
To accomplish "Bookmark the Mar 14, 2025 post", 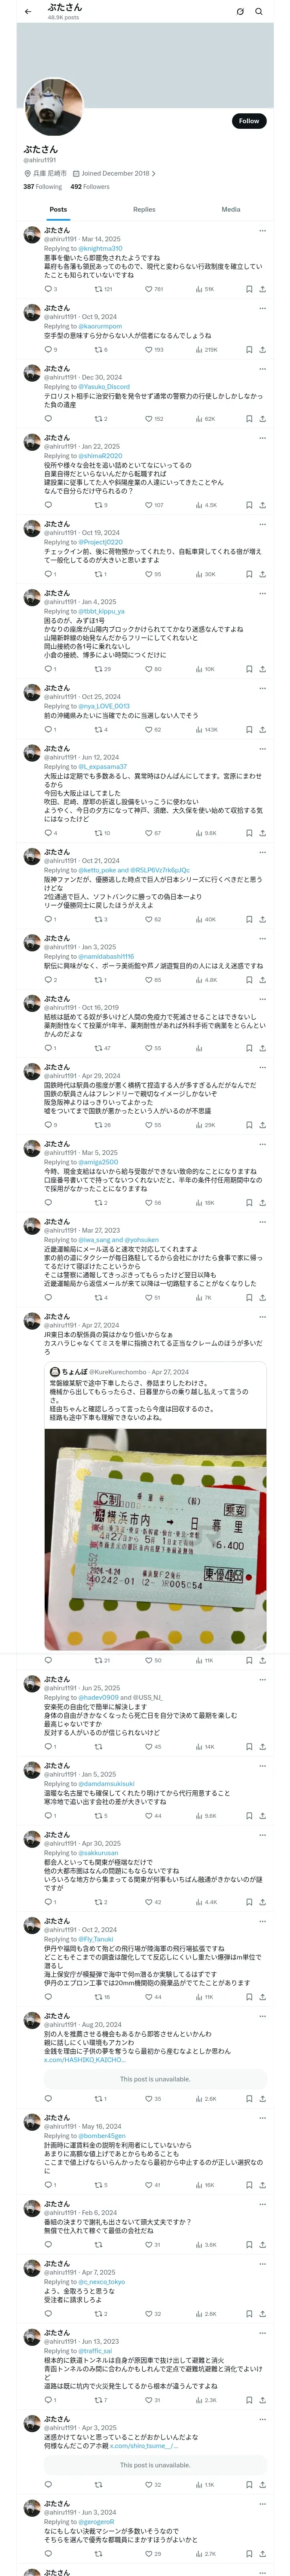I will (x=249, y=289).
